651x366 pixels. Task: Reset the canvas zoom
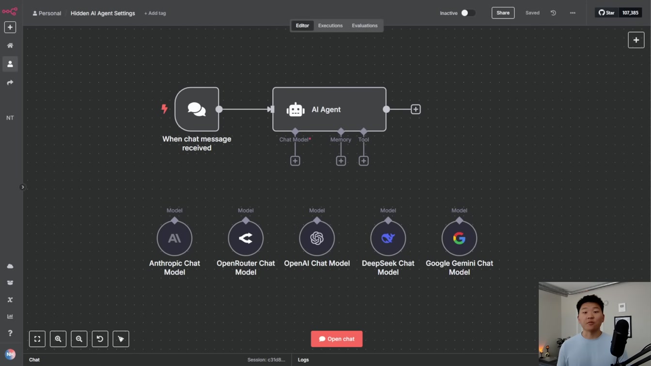pyautogui.click(x=100, y=339)
